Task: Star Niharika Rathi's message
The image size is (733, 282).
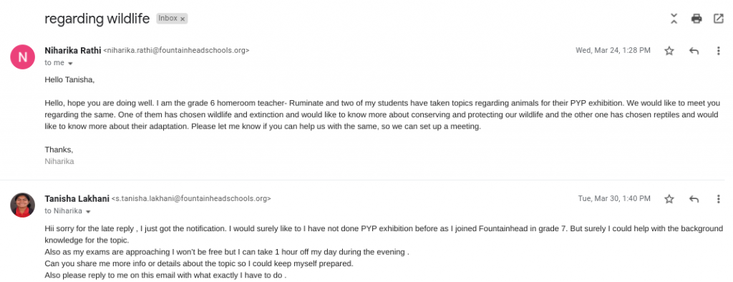Action: 669,51
